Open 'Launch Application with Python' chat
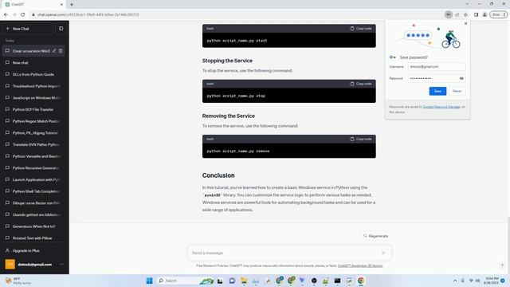This screenshot has width=510, height=287. point(33,179)
